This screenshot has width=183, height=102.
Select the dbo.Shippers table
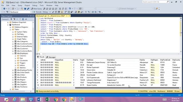point(22,82)
